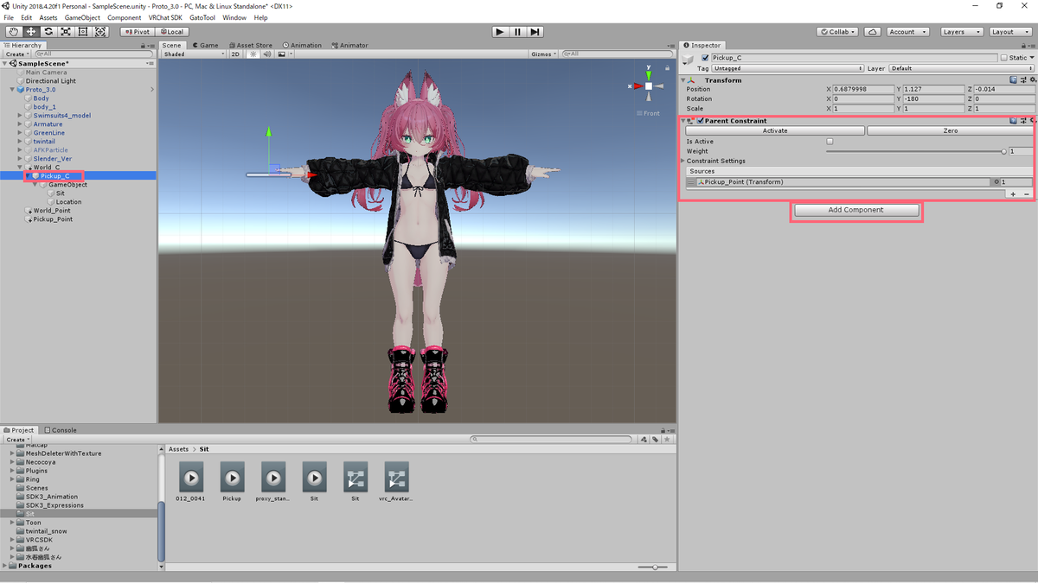Click the favorites star in Project panel
The height and width of the screenshot is (583, 1038).
[667, 440]
